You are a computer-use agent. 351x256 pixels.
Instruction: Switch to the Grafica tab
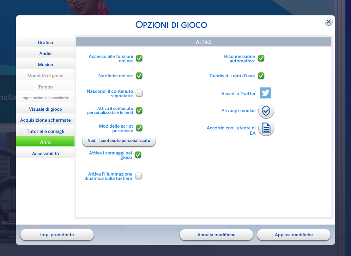tap(45, 42)
